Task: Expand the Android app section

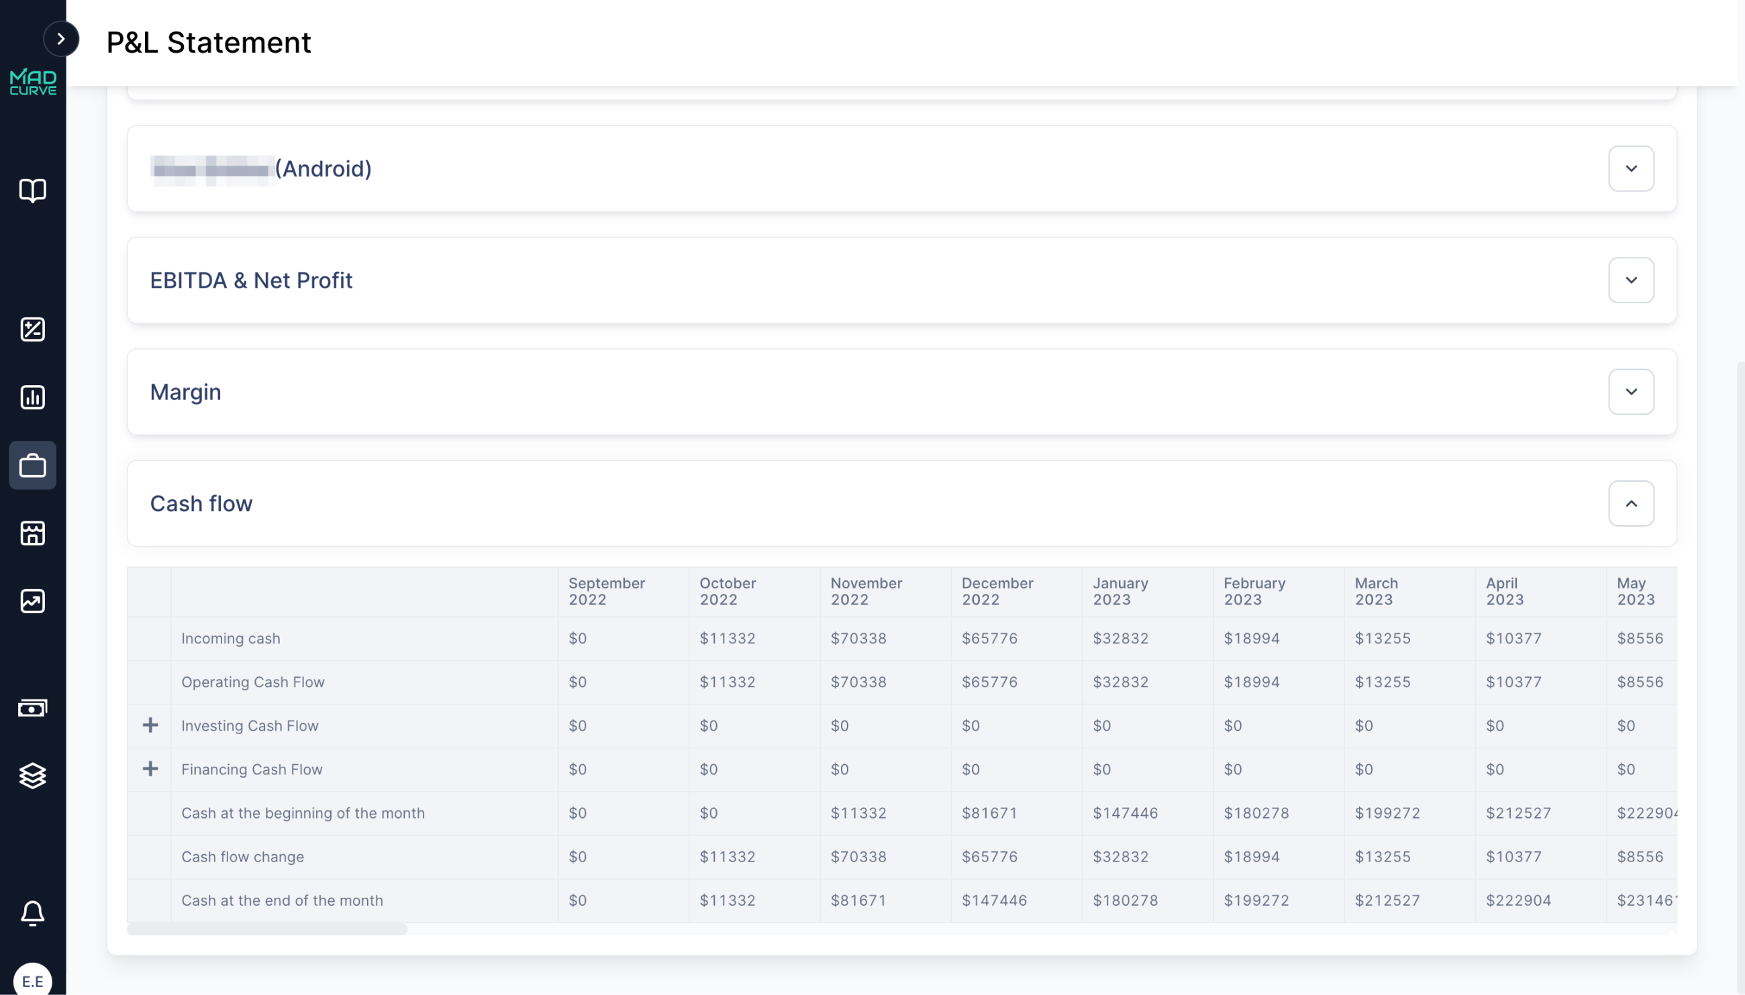Action: (x=1631, y=169)
